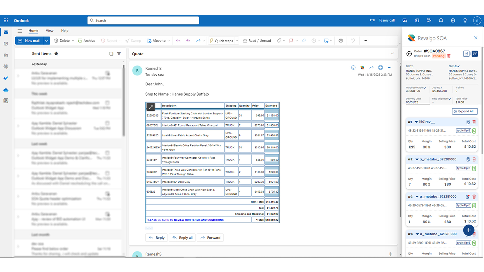
Task: Toggle select-all checkbox in message list
Action: 111,54
